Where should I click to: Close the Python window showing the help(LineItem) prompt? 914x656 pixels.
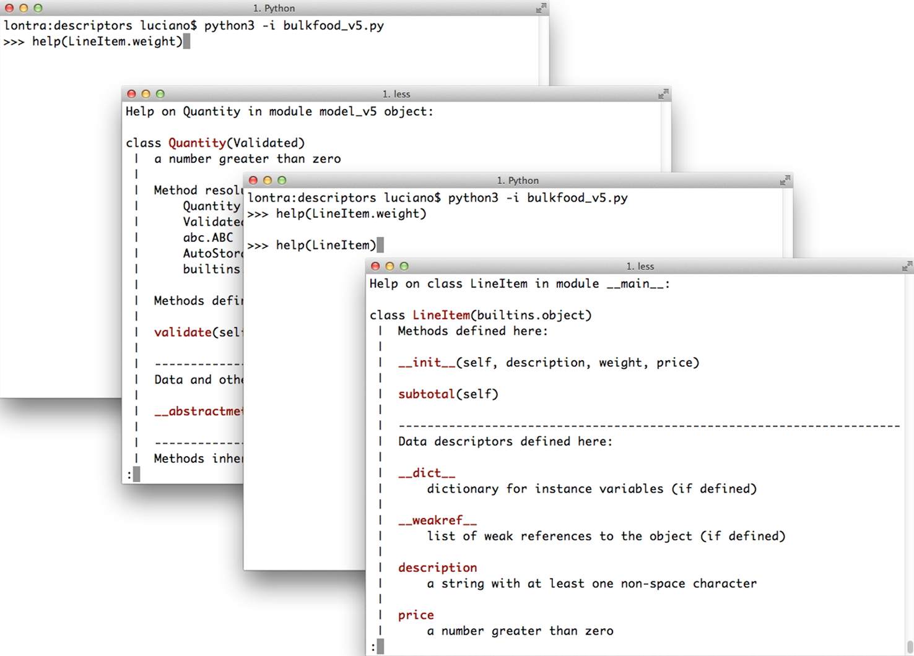(253, 181)
